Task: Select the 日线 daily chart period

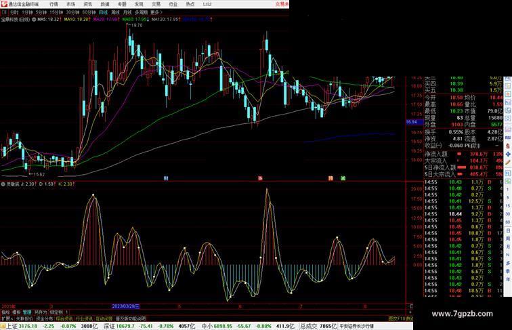Action: [x=103, y=12]
